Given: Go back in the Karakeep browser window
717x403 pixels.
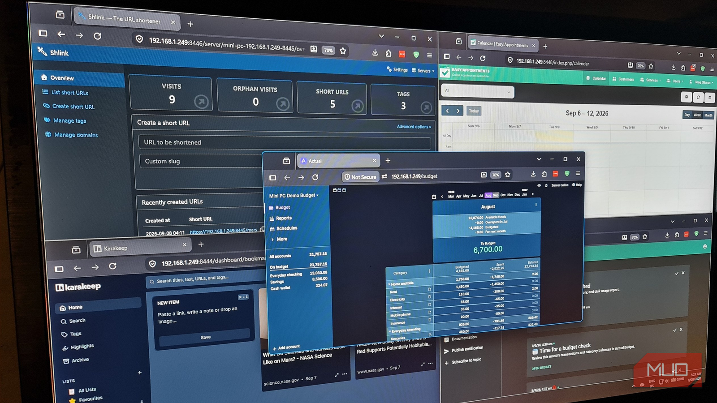Looking at the screenshot, I should 77,268.
